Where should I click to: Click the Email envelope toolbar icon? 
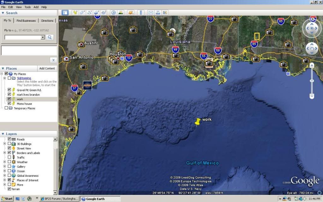pos(151,13)
